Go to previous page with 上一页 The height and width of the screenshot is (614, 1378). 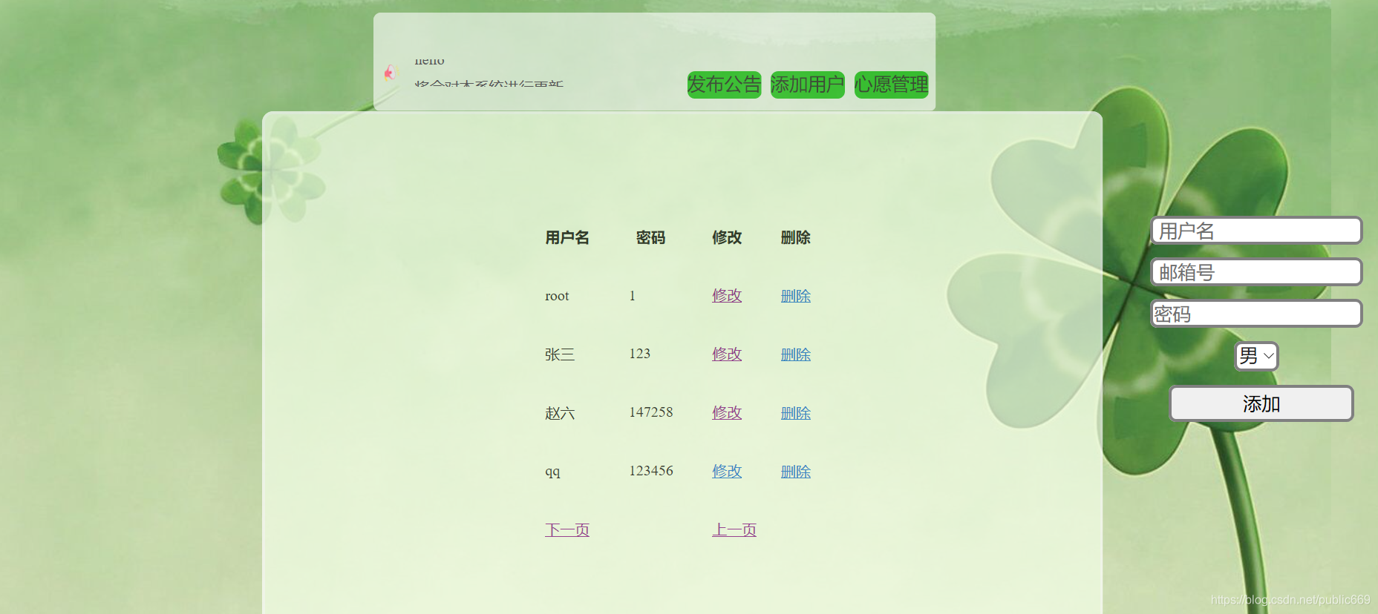click(734, 529)
